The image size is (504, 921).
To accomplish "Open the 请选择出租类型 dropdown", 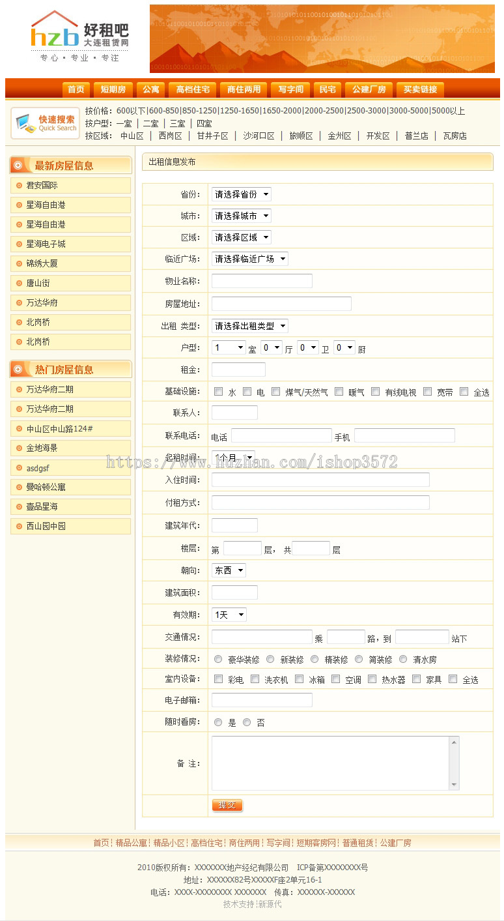I will pos(249,326).
